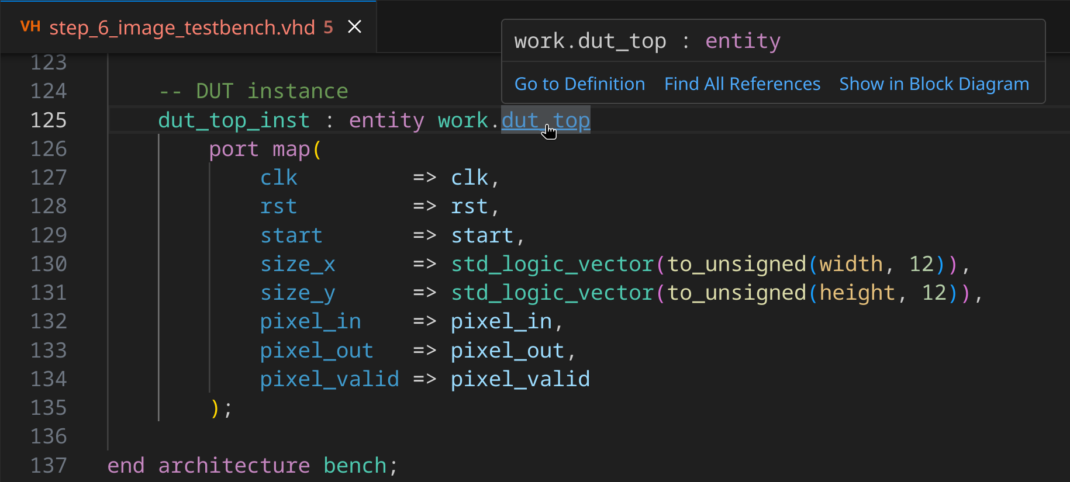The width and height of the screenshot is (1070, 482).
Task: Click the DUT instance comment
Action: tap(254, 92)
